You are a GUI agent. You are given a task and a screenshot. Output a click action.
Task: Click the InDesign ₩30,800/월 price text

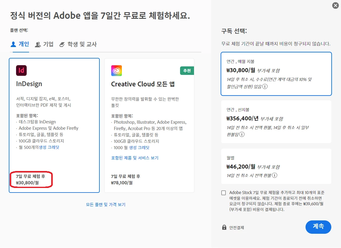(27, 183)
